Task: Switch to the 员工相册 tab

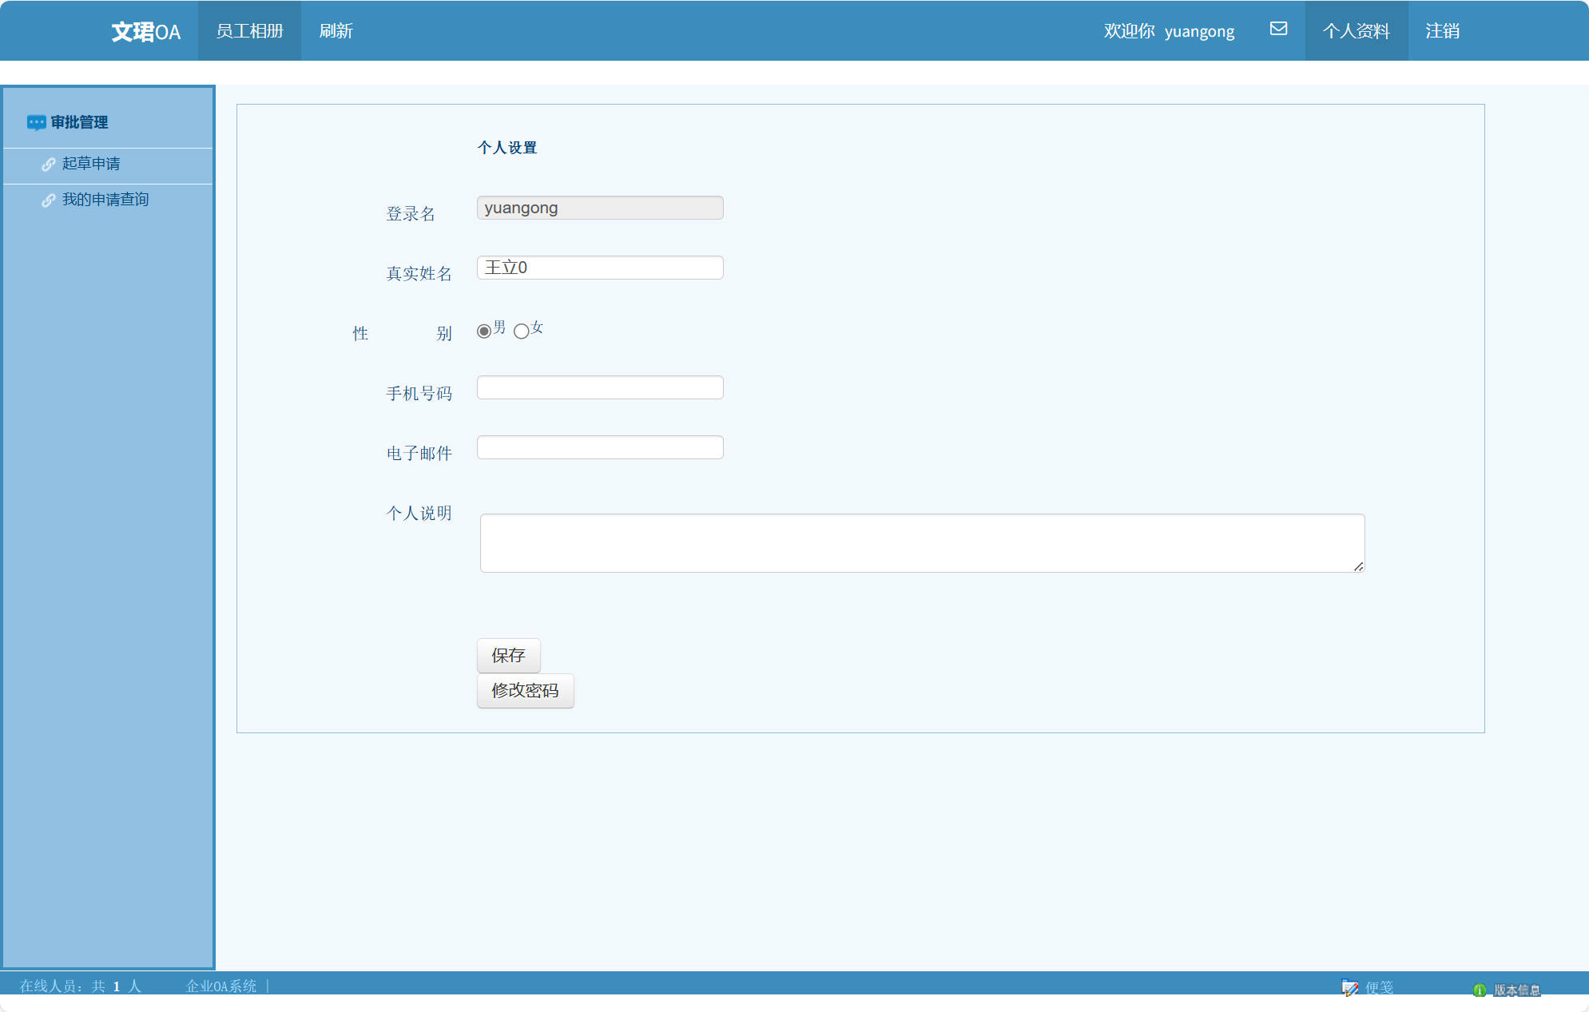Action: pyautogui.click(x=248, y=30)
